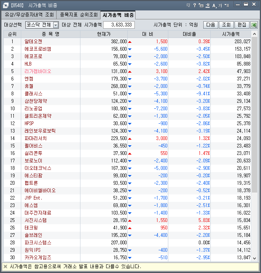Select stock 펄어비스 in the list
The image size is (261, 273).
[x=33, y=146]
